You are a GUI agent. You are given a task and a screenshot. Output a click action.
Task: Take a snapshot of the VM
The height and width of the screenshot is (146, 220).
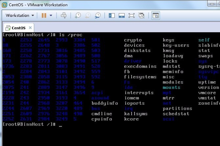[x=78, y=15]
